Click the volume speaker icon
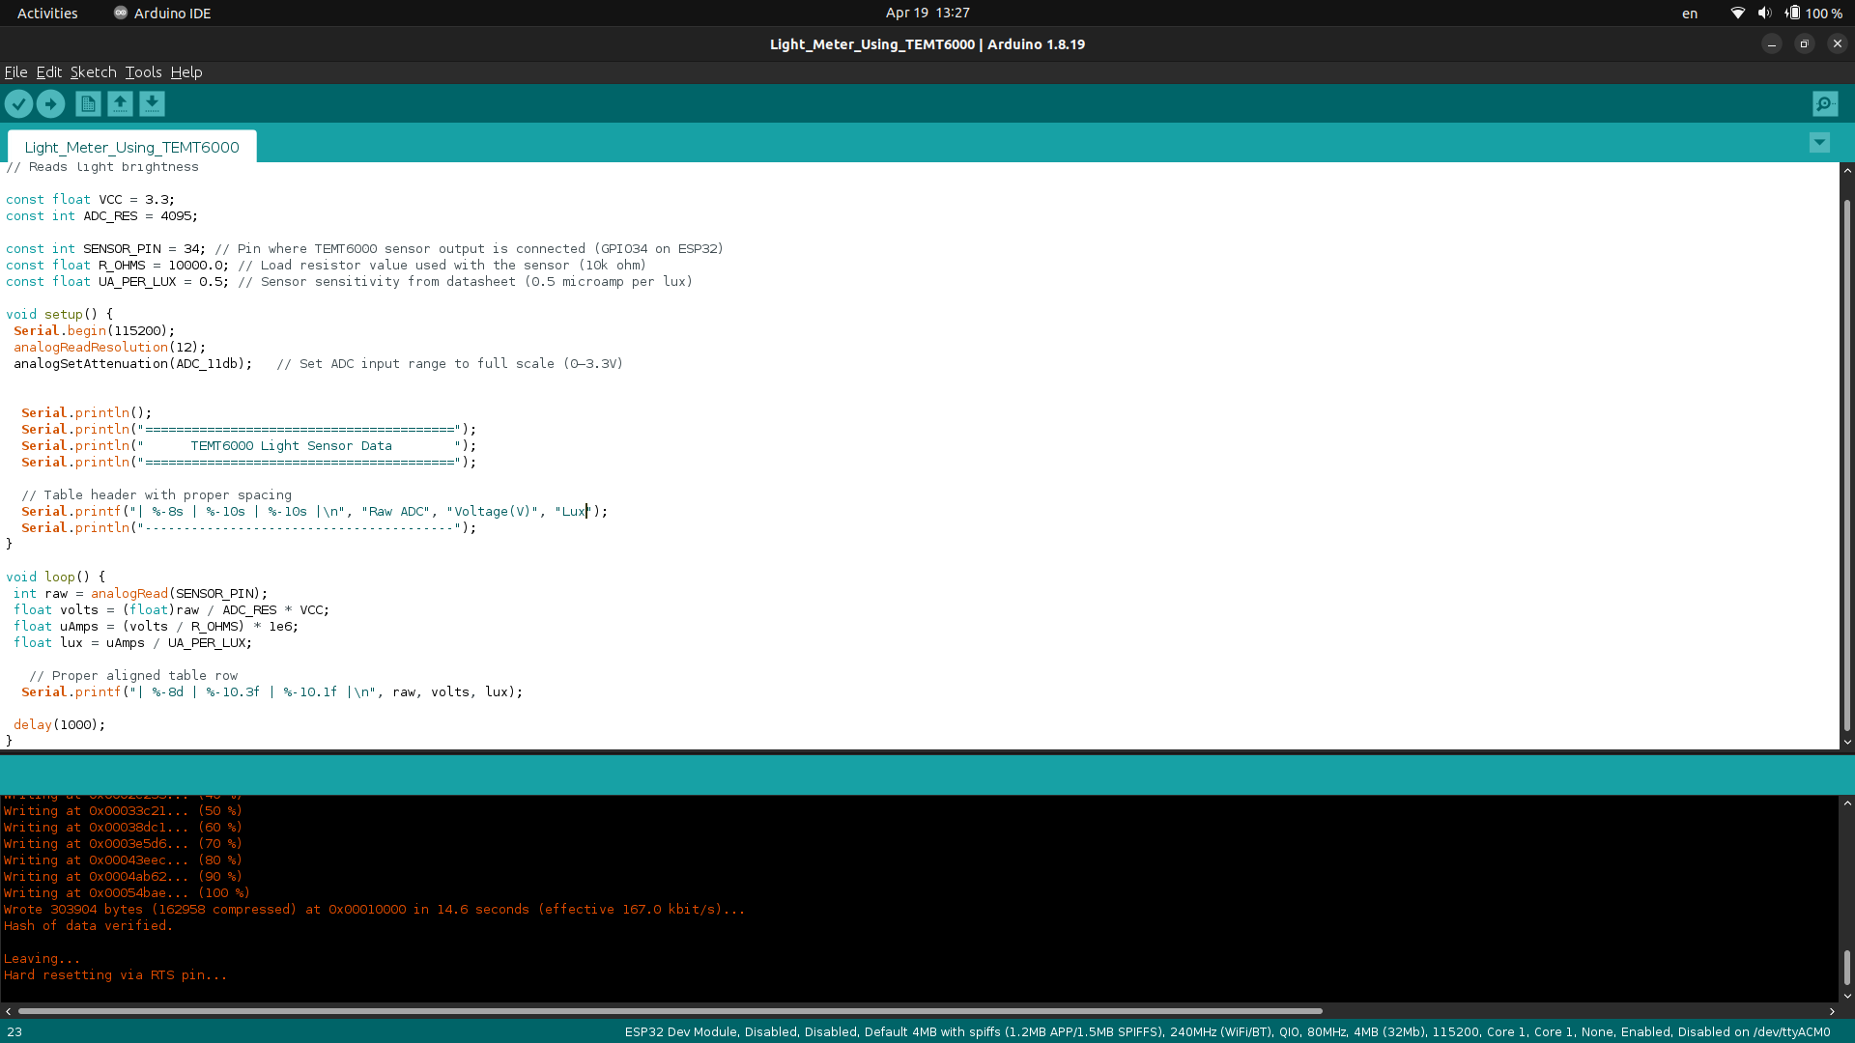Screen dimensions: 1855x1043 tap(1764, 13)
